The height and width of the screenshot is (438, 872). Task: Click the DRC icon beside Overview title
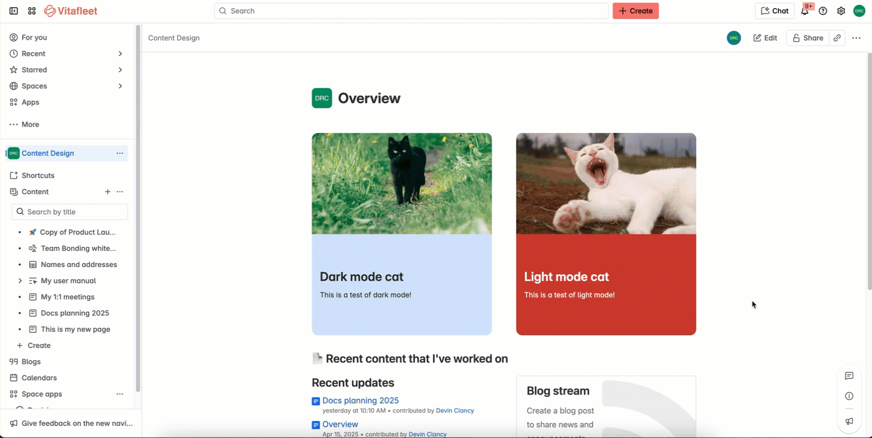coord(322,98)
